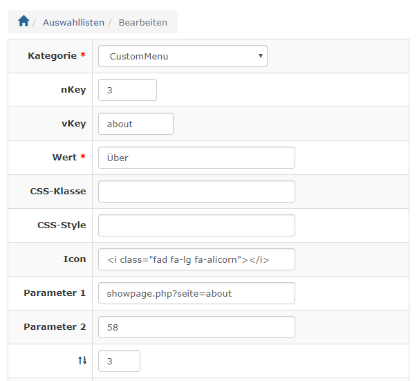Screen dimensions: 417x381
Task: Focus the nKey input field
Action: point(127,90)
